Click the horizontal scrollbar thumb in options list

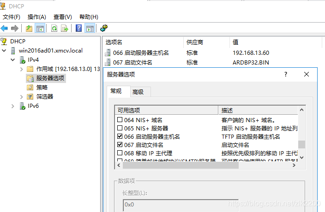tap(181, 165)
